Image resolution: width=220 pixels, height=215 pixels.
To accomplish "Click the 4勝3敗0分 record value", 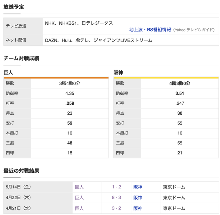I will (x=180, y=83).
